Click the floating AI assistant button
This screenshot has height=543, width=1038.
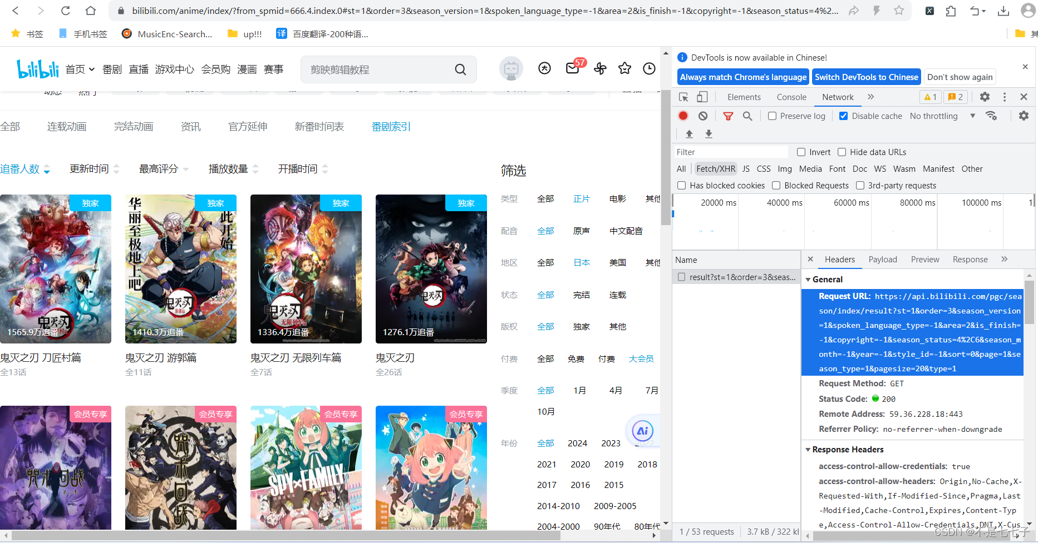click(x=642, y=431)
